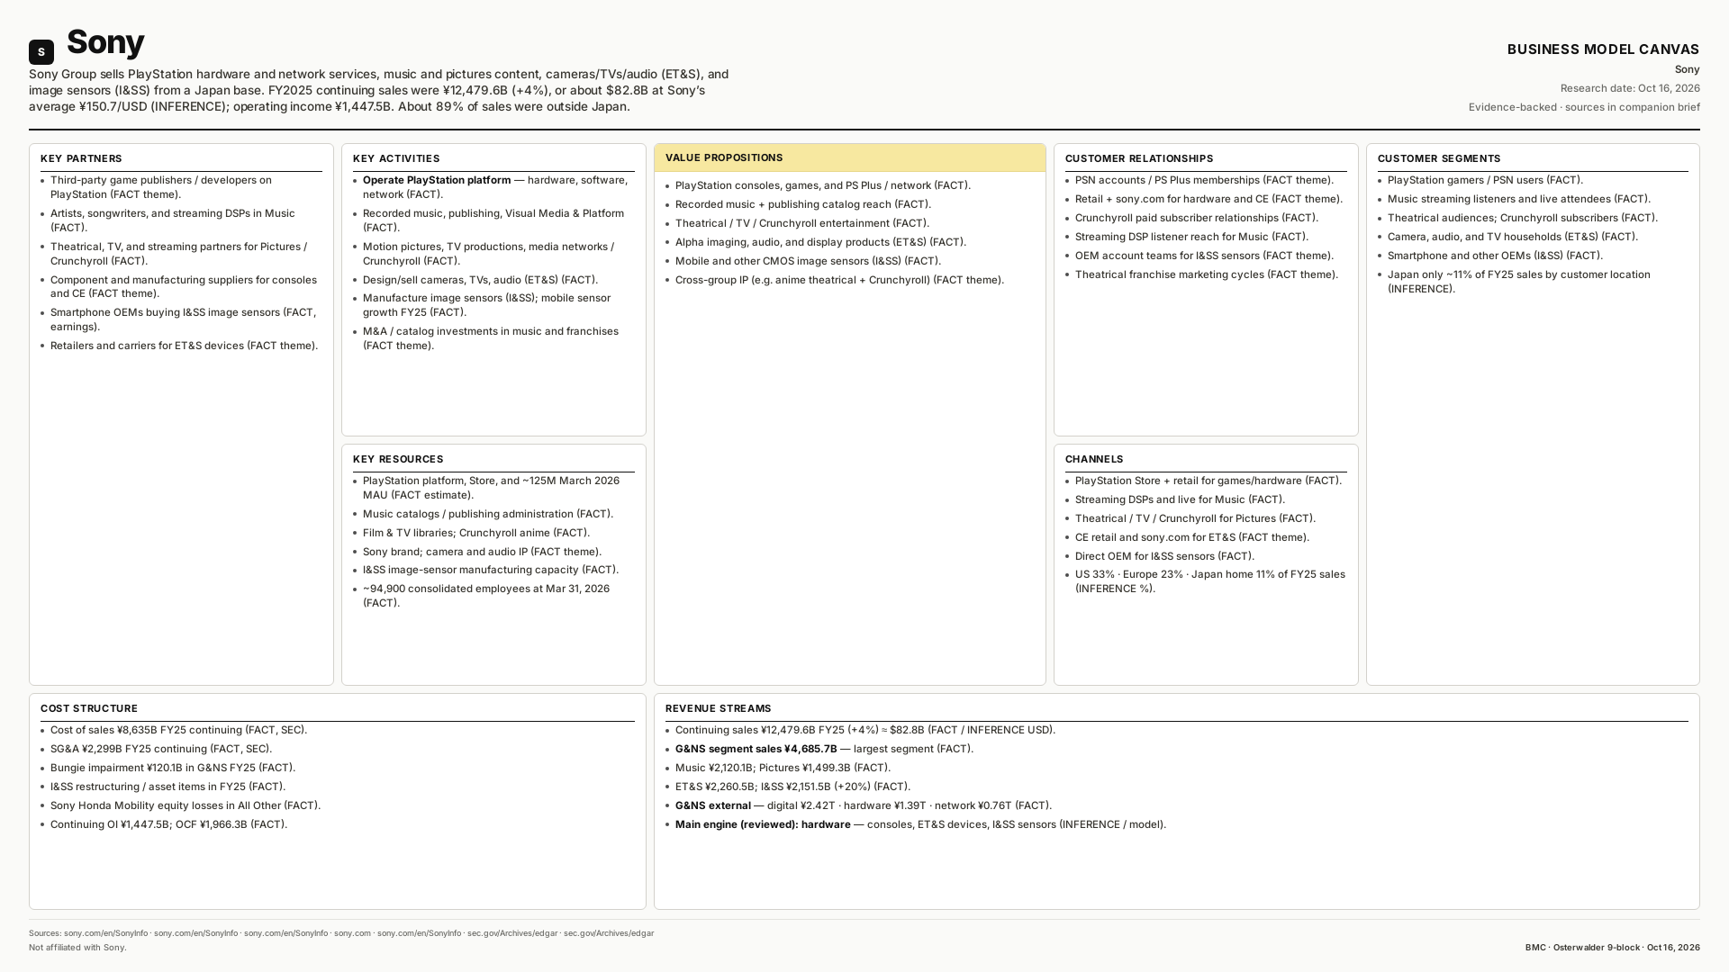Click the REVENUE STREAMS section header
This screenshot has height=972, width=1729.
pyautogui.click(x=719, y=708)
